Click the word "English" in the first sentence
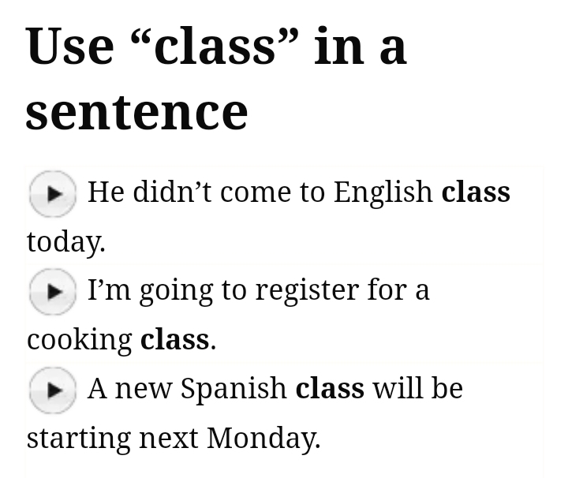Viewport: 568px width, 478px height. click(383, 192)
